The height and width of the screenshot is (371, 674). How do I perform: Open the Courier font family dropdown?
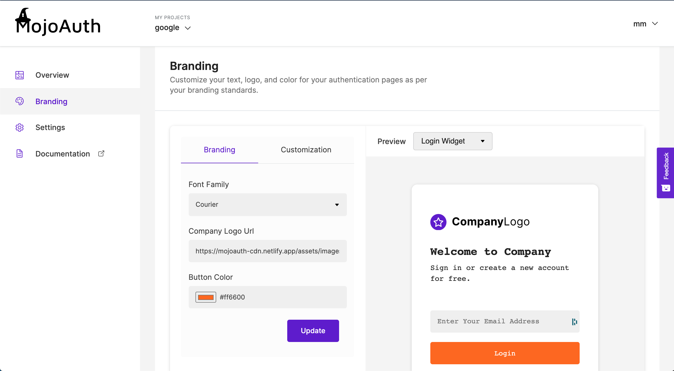point(268,205)
